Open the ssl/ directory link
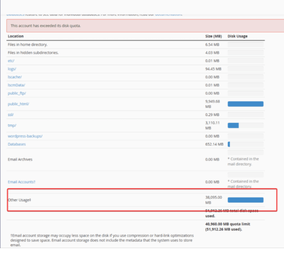The width and height of the screenshot is (284, 253). pyautogui.click(x=11, y=115)
